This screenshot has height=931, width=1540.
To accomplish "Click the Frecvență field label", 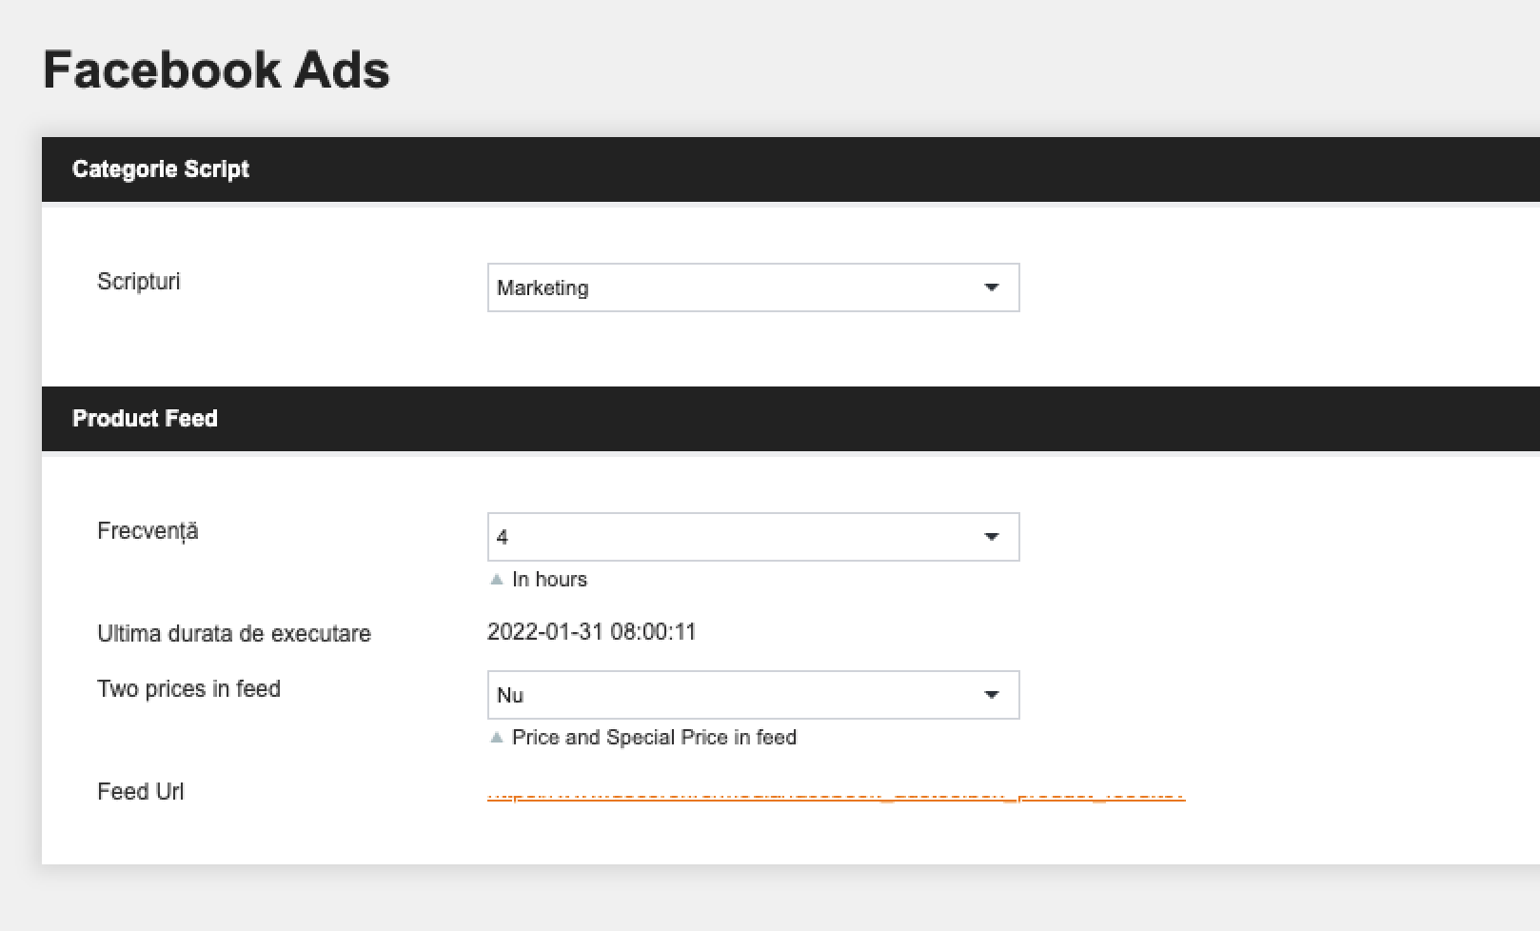I will [x=148, y=531].
